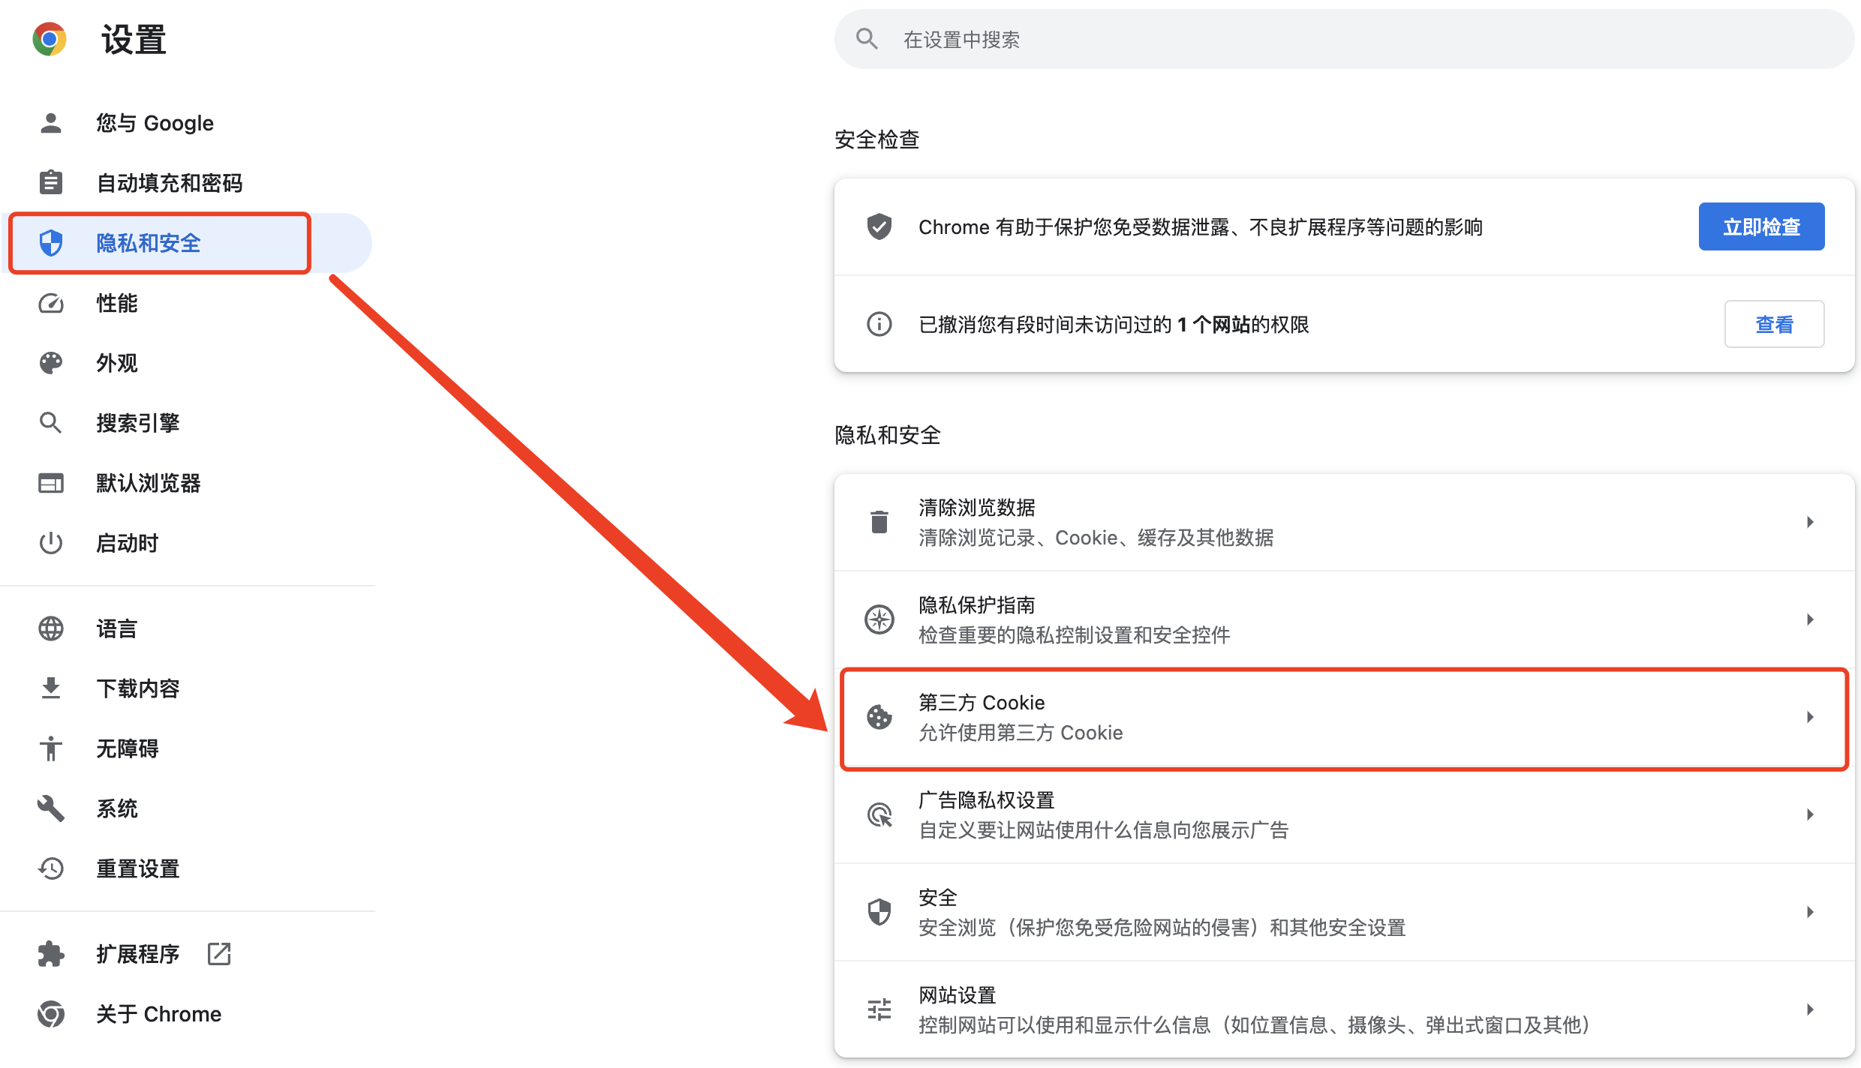Click the globe icon beside 语言
This screenshot has width=1861, height=1068.
(x=51, y=628)
